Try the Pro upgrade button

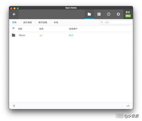128,14
